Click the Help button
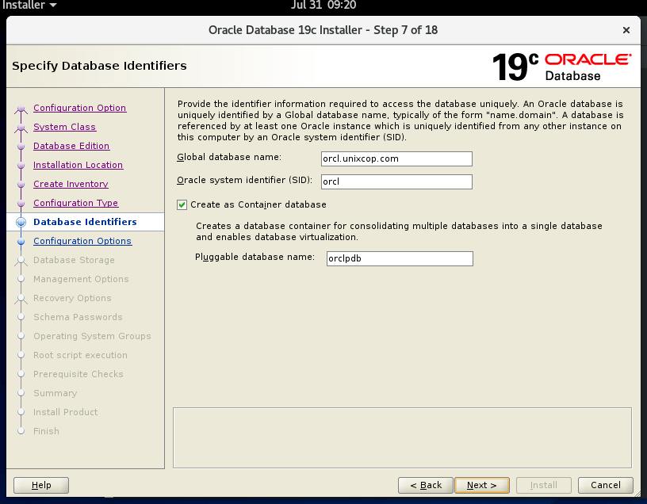647x504 pixels. pyautogui.click(x=41, y=485)
